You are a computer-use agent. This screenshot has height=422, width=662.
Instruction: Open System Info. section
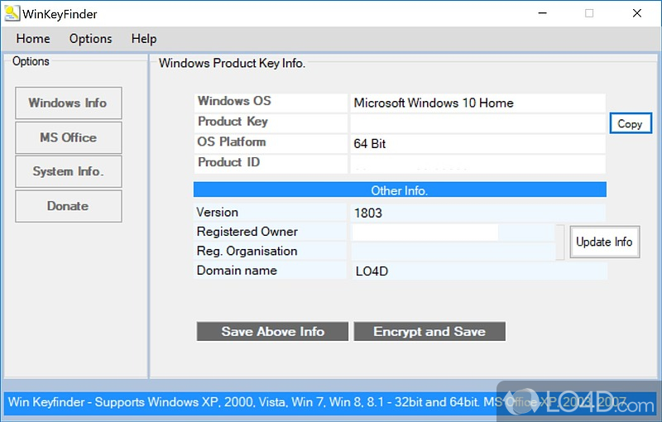tap(69, 171)
